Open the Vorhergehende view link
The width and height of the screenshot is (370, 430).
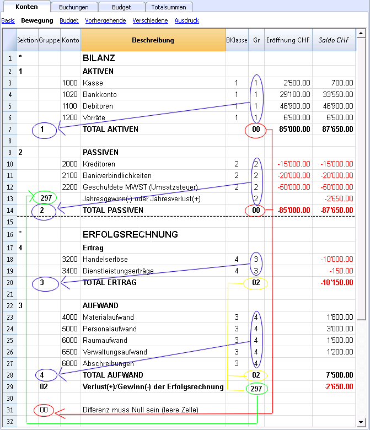(106, 20)
